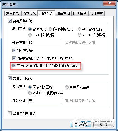Click the 划词释义 hotkey field showing 无
This screenshot has height=131, width=118.
[x=45, y=101]
